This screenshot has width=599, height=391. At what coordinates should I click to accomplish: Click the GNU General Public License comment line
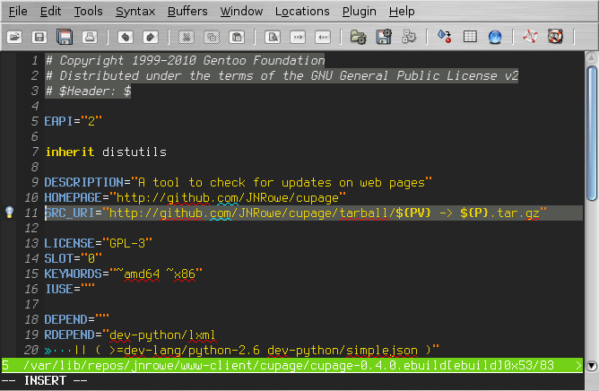[x=282, y=75]
